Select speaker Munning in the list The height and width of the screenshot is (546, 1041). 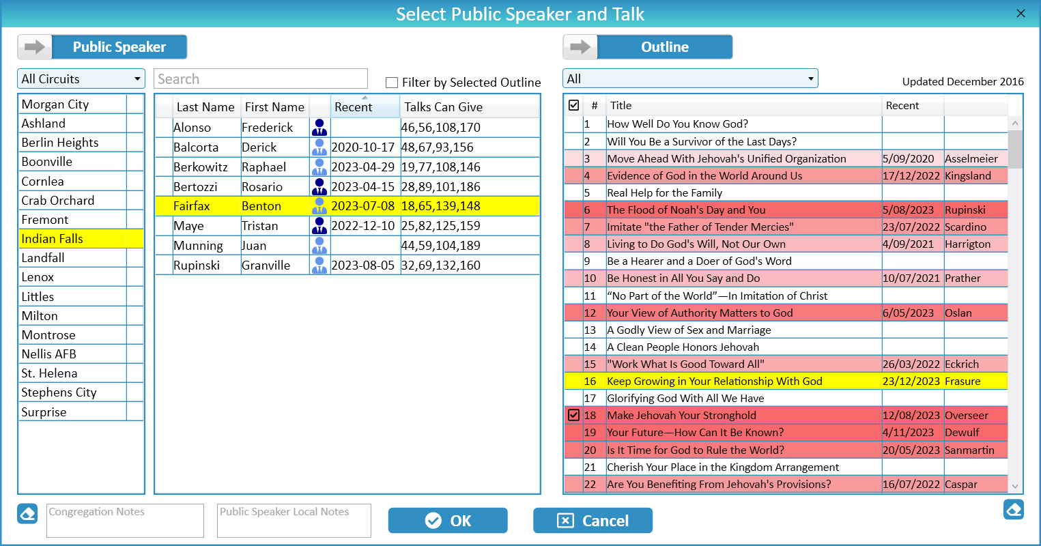[x=347, y=246]
